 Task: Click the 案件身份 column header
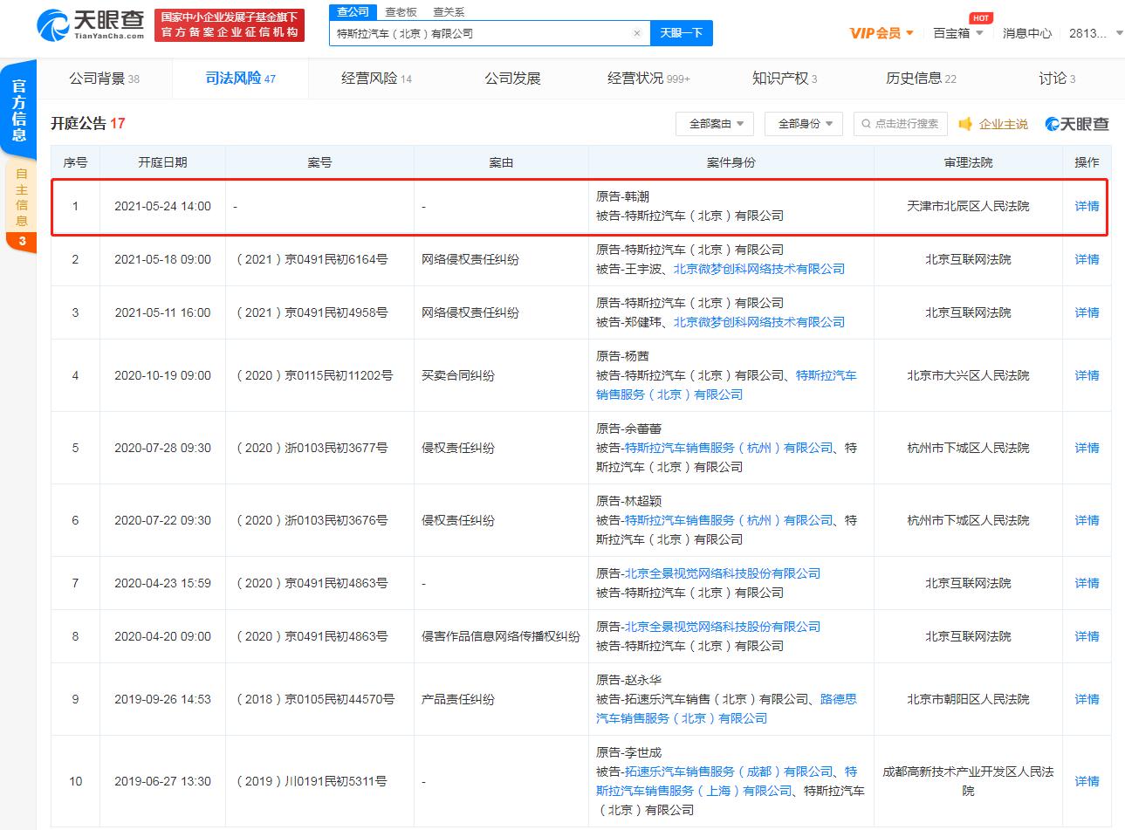coord(731,163)
